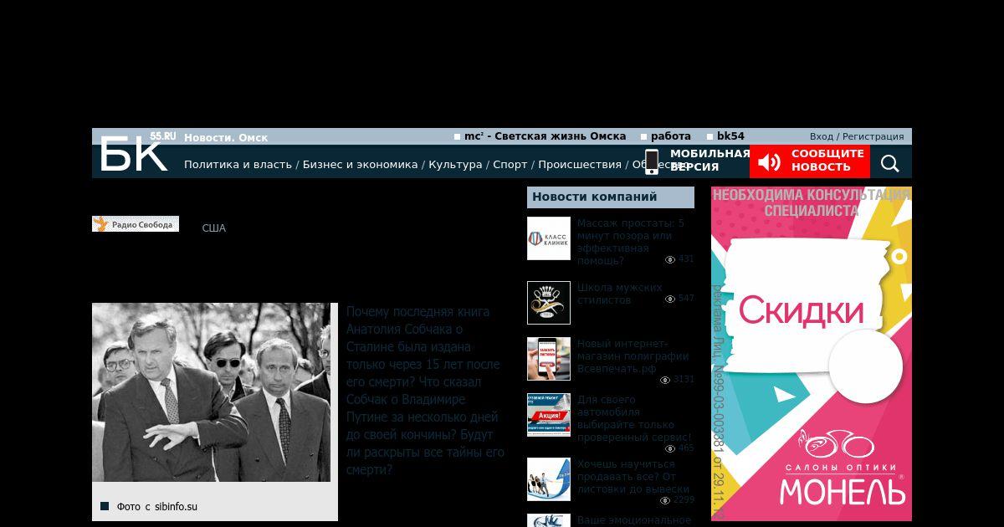This screenshot has width=1004, height=527.
Task: Open Всевпечать internet-shop thumbnail image
Action: coord(549,359)
